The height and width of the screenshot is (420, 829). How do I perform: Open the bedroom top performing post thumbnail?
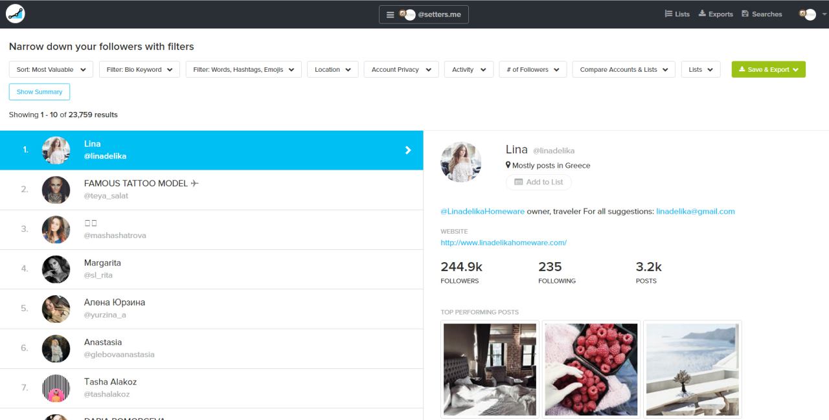coord(490,370)
